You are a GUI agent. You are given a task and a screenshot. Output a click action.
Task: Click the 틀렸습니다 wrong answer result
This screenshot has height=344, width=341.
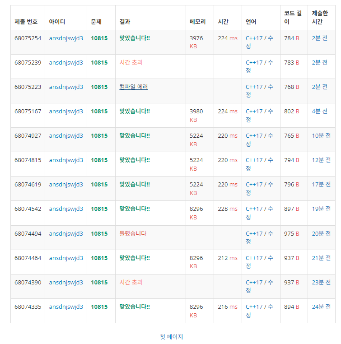[x=133, y=233]
